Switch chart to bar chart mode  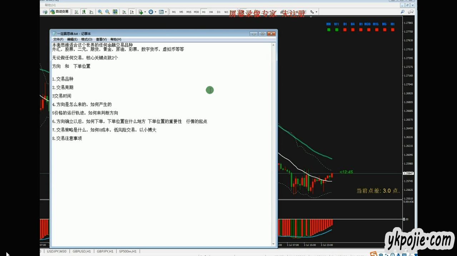pyautogui.click(x=76, y=12)
